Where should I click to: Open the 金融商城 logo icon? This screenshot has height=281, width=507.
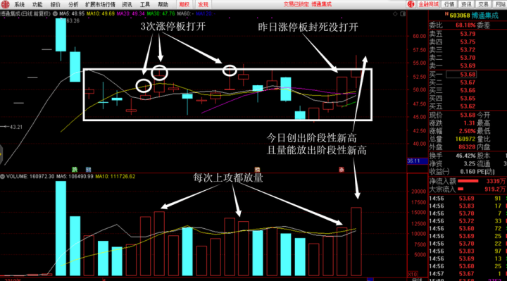tap(411, 4)
